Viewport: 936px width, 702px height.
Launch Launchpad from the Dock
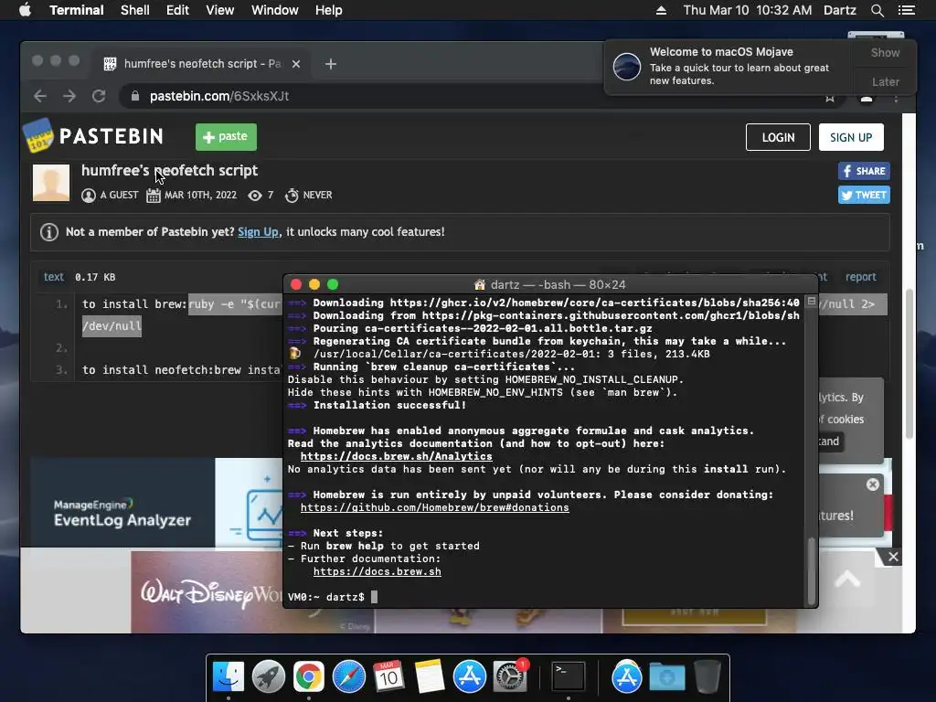pos(269,677)
